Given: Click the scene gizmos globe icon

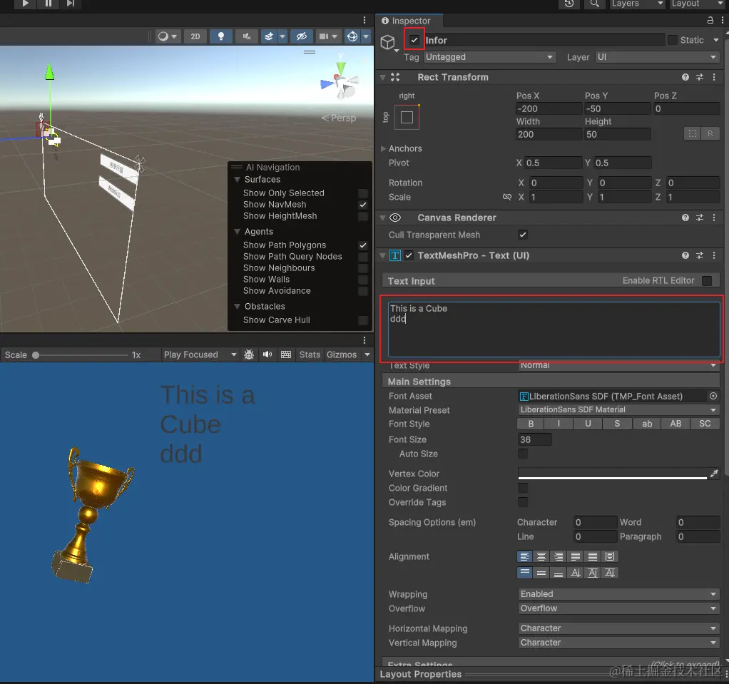Looking at the screenshot, I should pyautogui.click(x=352, y=36).
